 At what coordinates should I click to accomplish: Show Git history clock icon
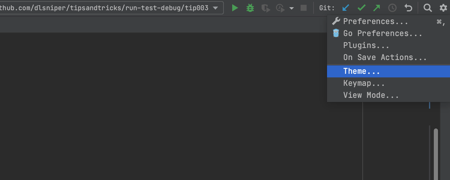[x=392, y=8]
